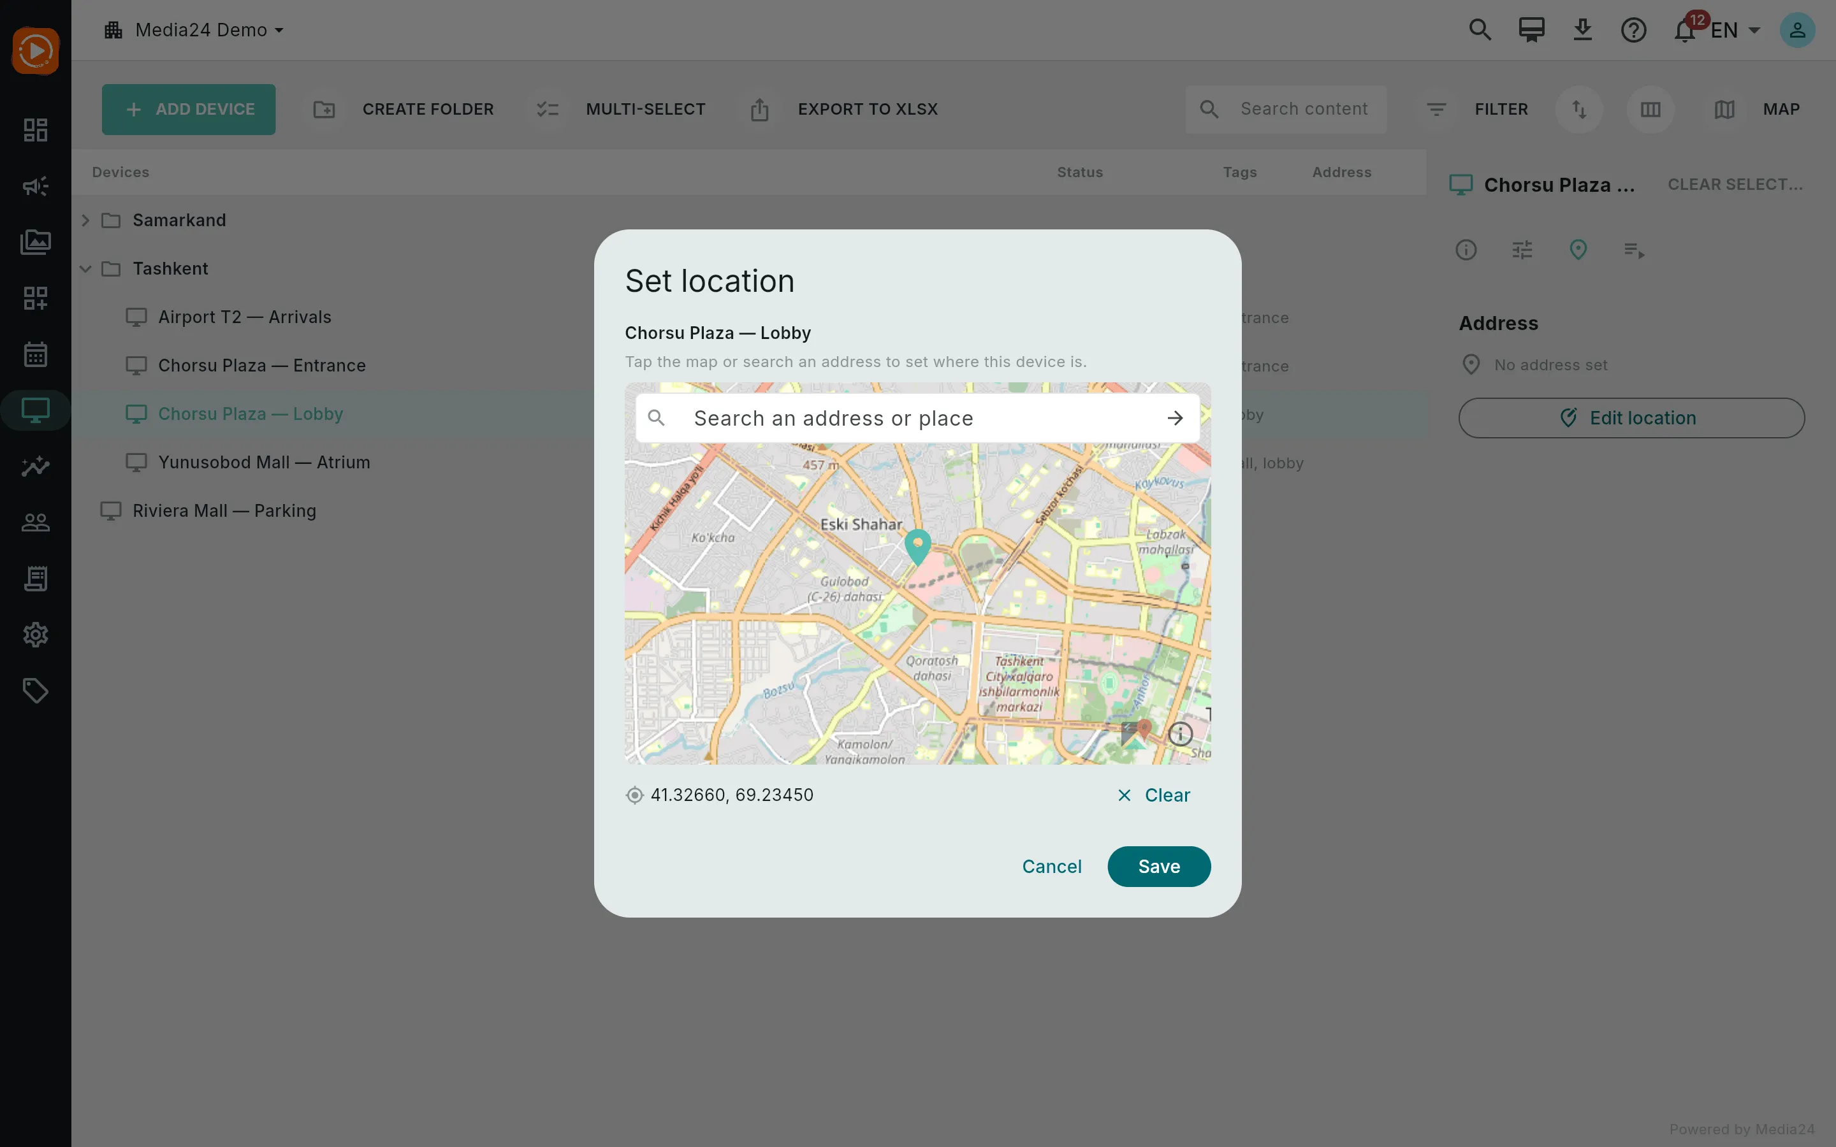Screen dimensions: 1836x1147
Task: Click the Devices column header
Action: pyautogui.click(x=120, y=172)
